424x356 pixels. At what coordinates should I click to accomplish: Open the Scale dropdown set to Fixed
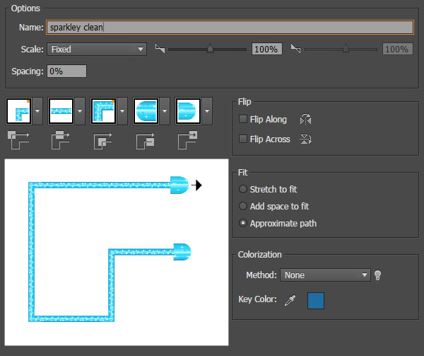(x=96, y=50)
